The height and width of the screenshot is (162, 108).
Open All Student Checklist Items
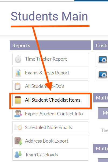tap(50, 100)
